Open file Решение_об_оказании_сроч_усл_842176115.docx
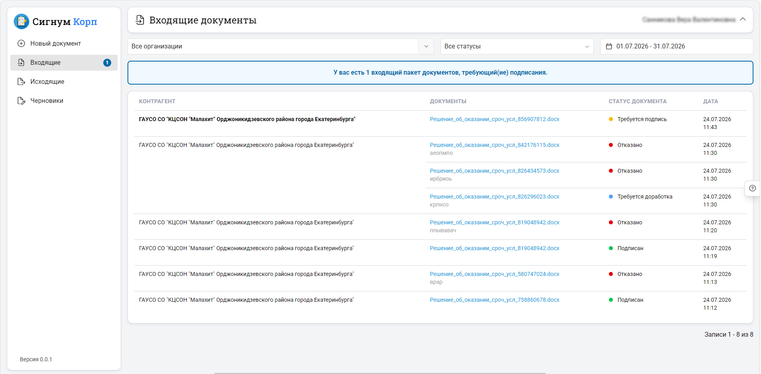 494,145
